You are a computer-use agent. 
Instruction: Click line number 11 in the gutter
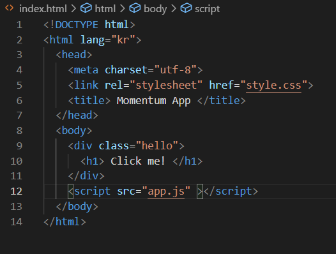point(16,176)
